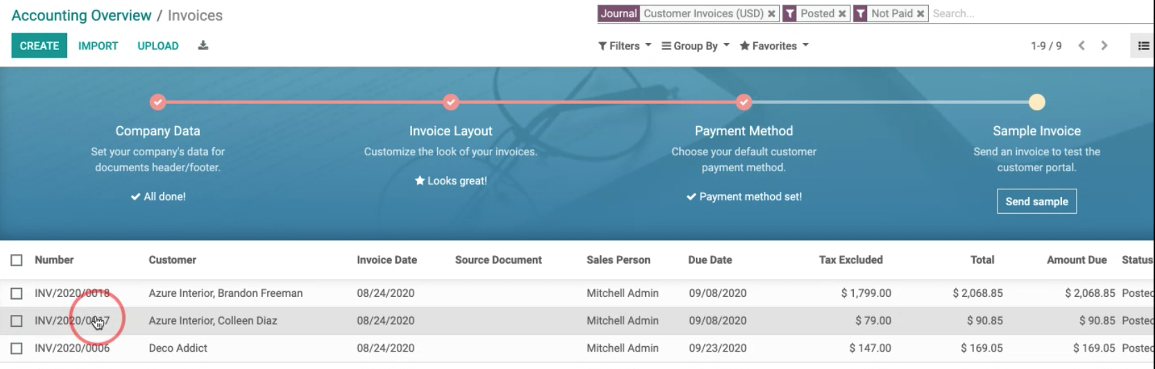This screenshot has width=1155, height=369.
Task: Click the Send sample button
Action: (x=1036, y=201)
